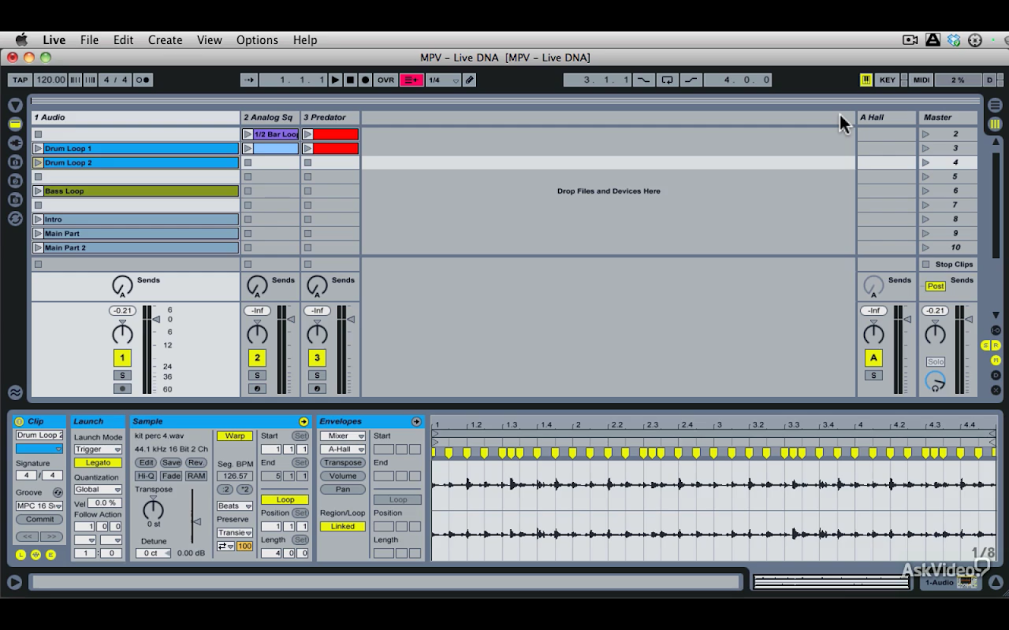Click the Punch-In switch
Image resolution: width=1009 pixels, height=630 pixels.
click(644, 80)
